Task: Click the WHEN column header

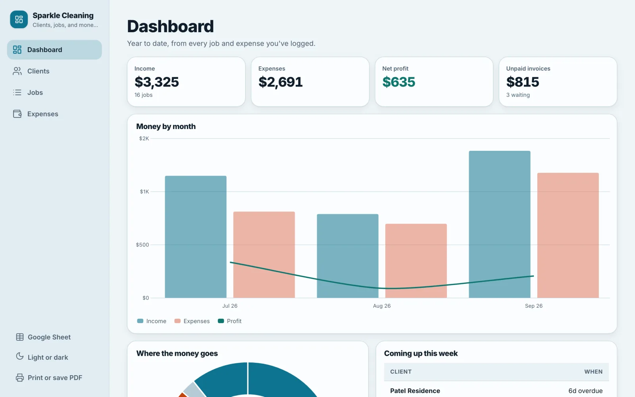Action: [593, 372]
